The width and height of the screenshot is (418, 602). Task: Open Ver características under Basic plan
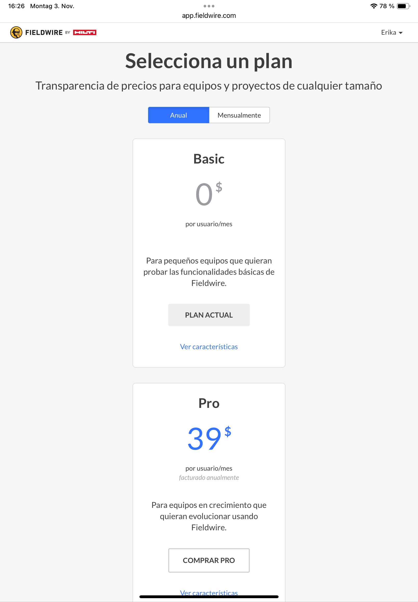209,346
